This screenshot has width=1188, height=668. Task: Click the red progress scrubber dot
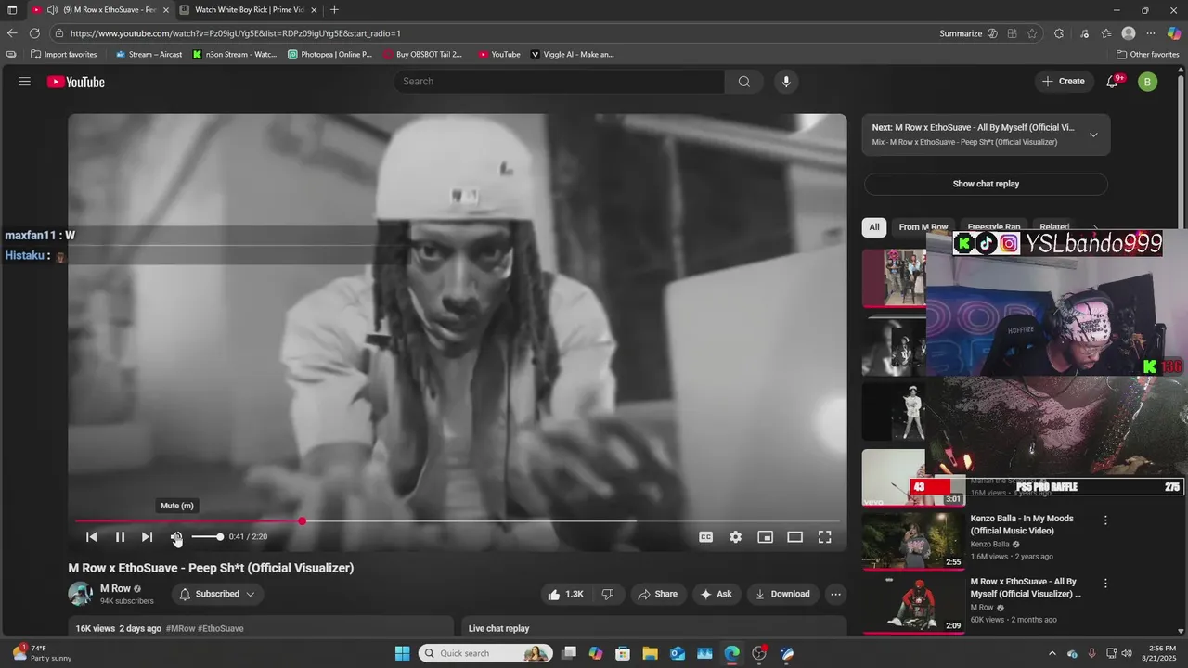303,521
